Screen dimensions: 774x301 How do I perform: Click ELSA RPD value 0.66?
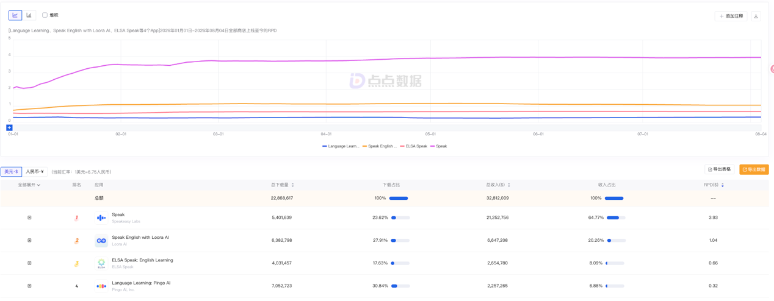click(713, 263)
